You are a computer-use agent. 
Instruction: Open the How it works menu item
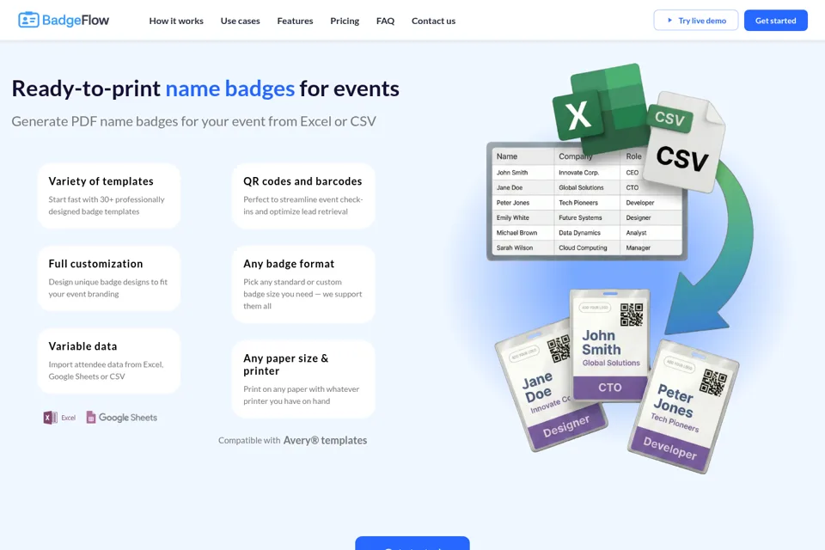click(x=176, y=21)
